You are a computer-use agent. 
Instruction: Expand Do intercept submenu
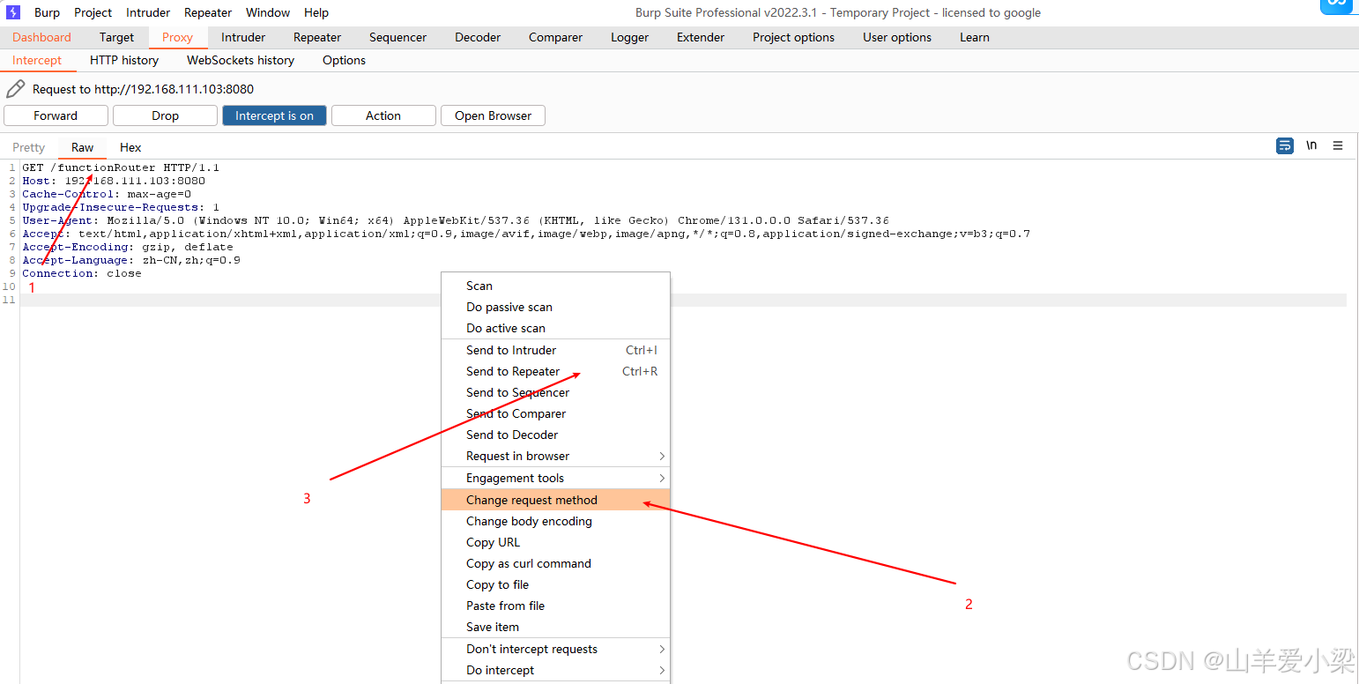pos(555,670)
